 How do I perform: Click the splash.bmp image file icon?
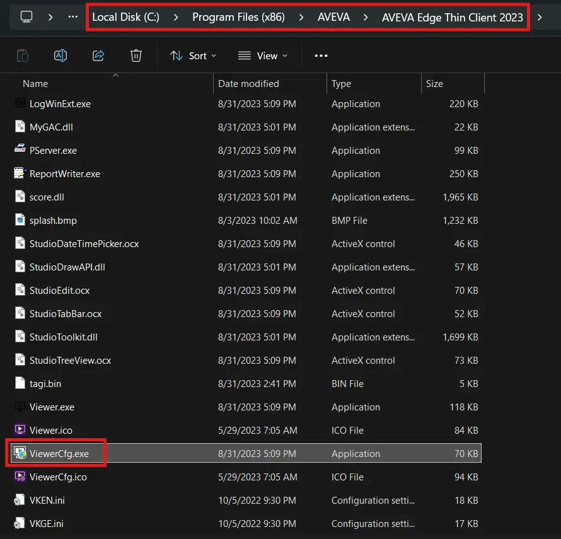19,220
